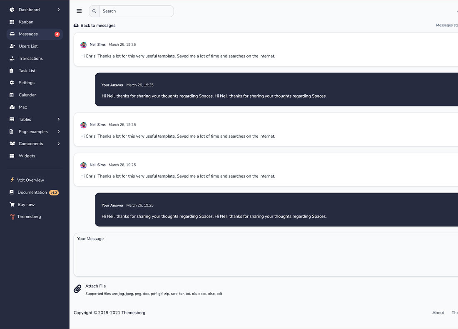Click Neil Sims avatar in first message
This screenshot has height=329, width=458.
[x=84, y=45]
